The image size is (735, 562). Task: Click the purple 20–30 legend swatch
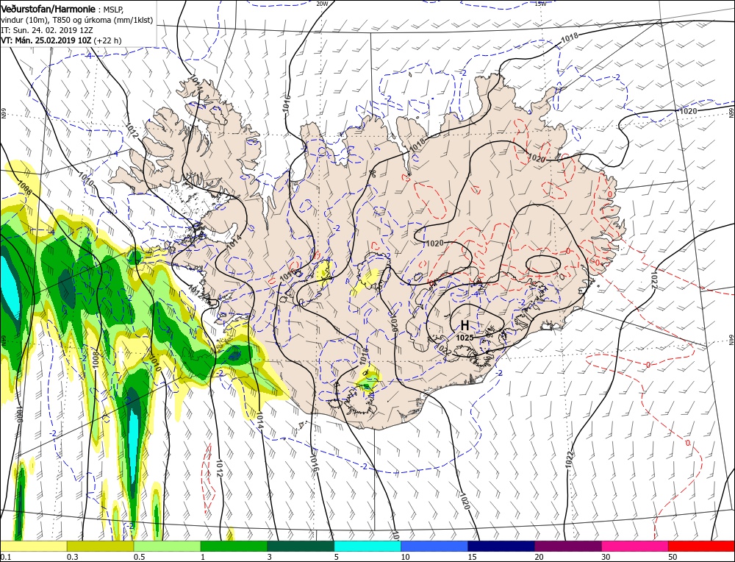tap(568, 546)
